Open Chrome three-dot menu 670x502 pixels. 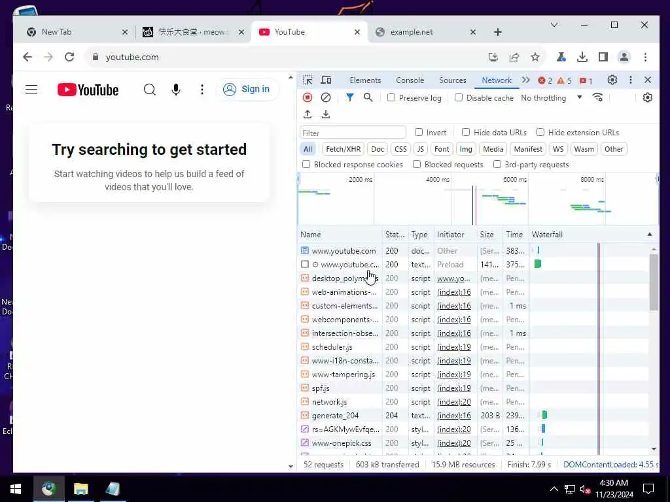645,57
